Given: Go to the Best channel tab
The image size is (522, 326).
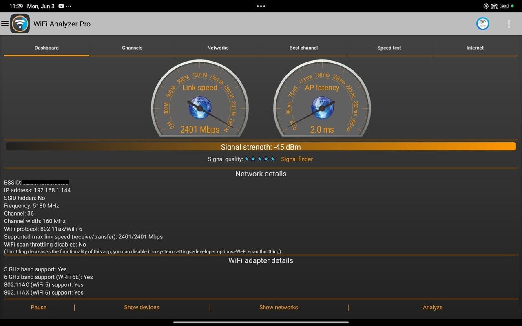Looking at the screenshot, I should pos(303,48).
